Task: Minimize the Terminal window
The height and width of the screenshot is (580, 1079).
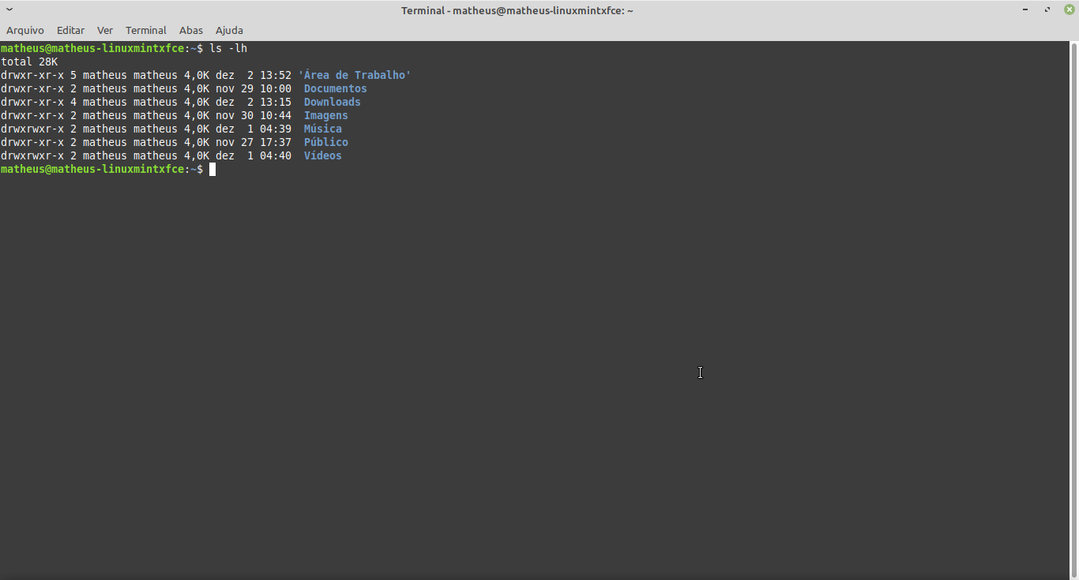Action: tap(1026, 9)
